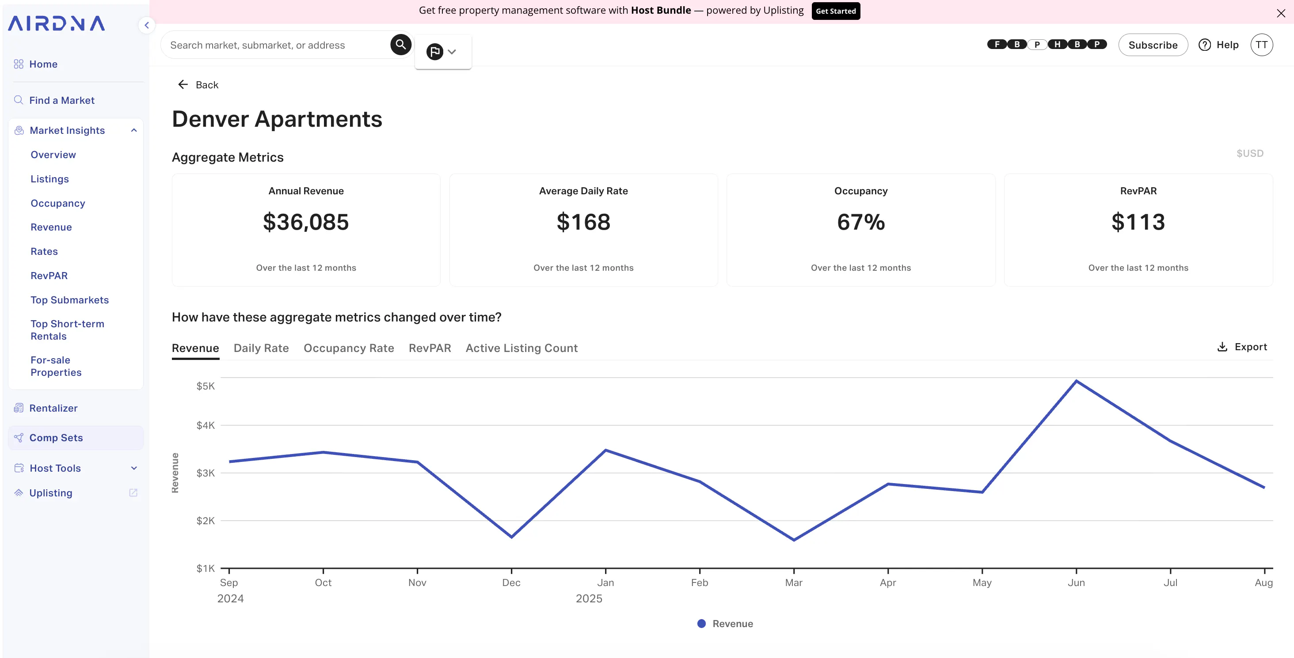Click the Rentalizer calculator icon

19,408
